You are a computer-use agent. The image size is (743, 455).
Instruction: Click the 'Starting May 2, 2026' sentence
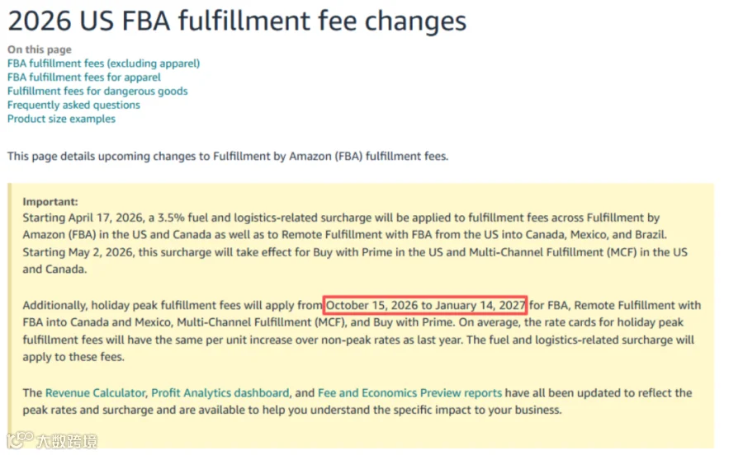pos(355,260)
